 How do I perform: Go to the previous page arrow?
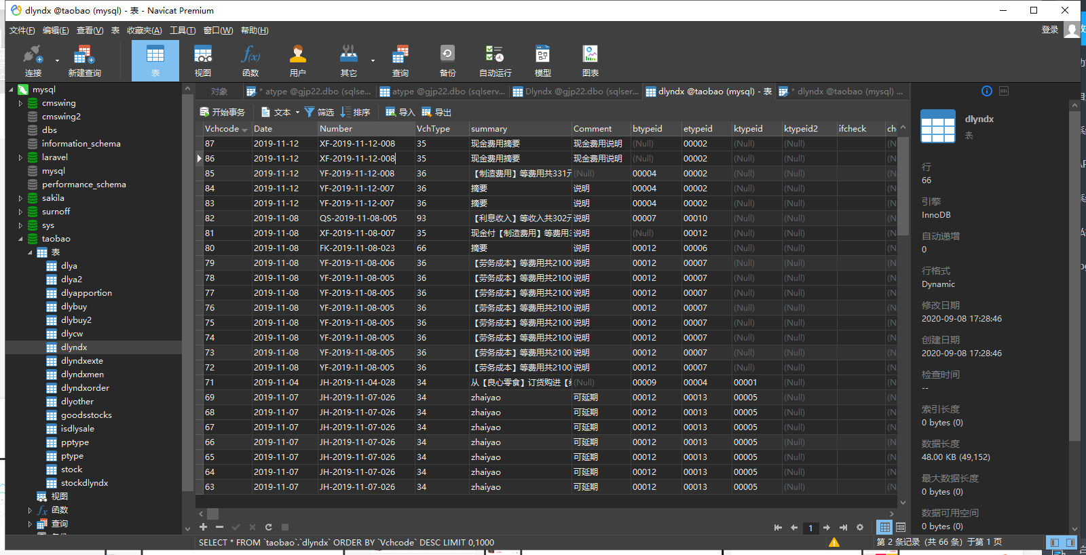click(794, 527)
